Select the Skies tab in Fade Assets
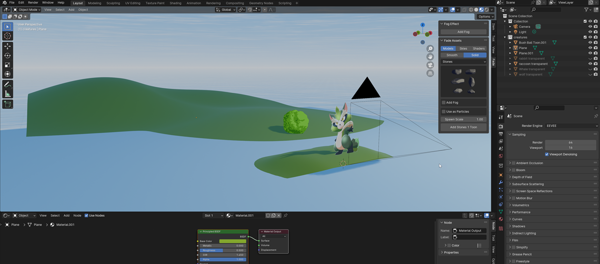The width and height of the screenshot is (600, 264). point(463,49)
